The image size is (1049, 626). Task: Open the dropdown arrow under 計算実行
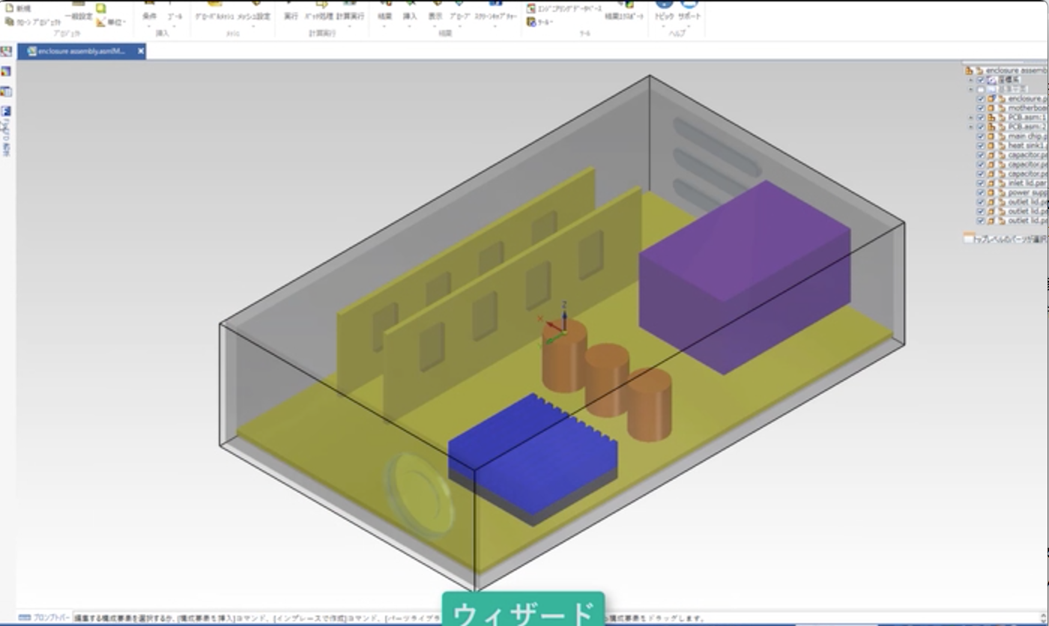[349, 26]
